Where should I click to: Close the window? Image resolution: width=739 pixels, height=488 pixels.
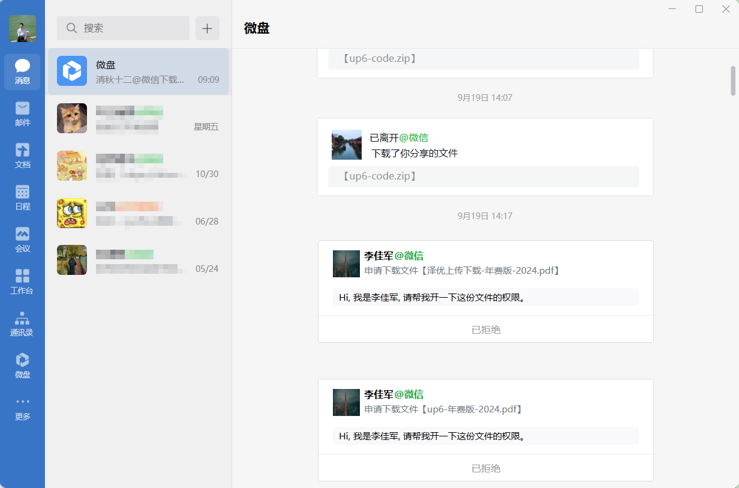tap(726, 9)
